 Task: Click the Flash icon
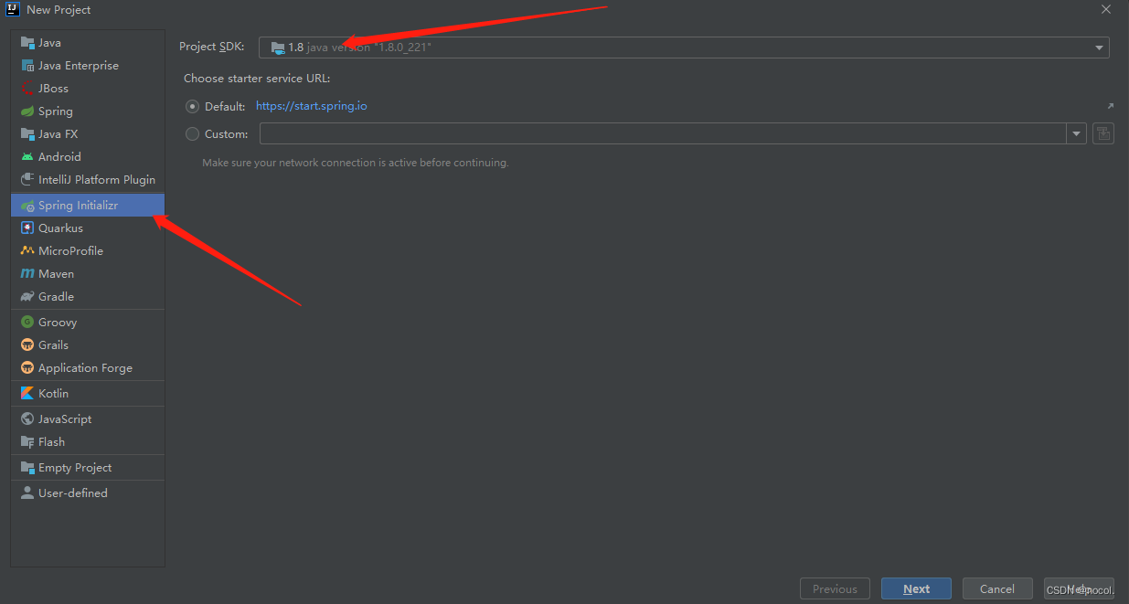tap(27, 442)
